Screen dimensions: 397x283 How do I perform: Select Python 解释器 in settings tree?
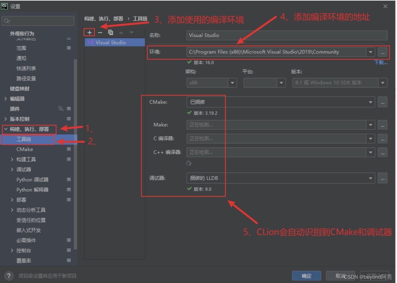(32, 190)
